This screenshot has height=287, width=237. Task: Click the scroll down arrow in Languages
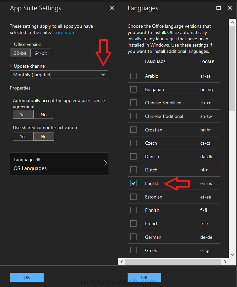coord(232,255)
